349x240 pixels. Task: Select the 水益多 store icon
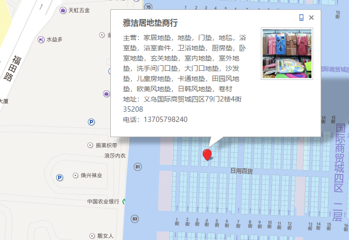coord(42,39)
